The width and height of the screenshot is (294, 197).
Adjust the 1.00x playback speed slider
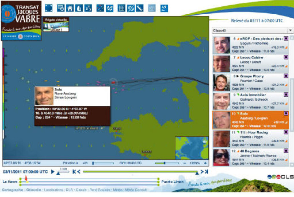[63, 172]
